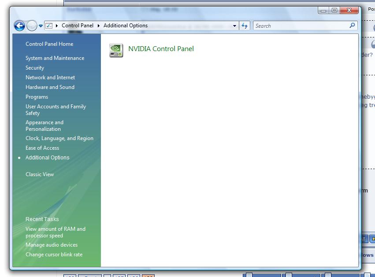Image resolution: width=375 pixels, height=277 pixels.
Task: Open Appearance and Personalization category
Action: 45,126
